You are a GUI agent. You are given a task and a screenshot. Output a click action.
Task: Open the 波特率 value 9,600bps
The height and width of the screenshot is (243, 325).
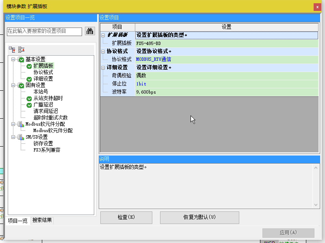227,92
